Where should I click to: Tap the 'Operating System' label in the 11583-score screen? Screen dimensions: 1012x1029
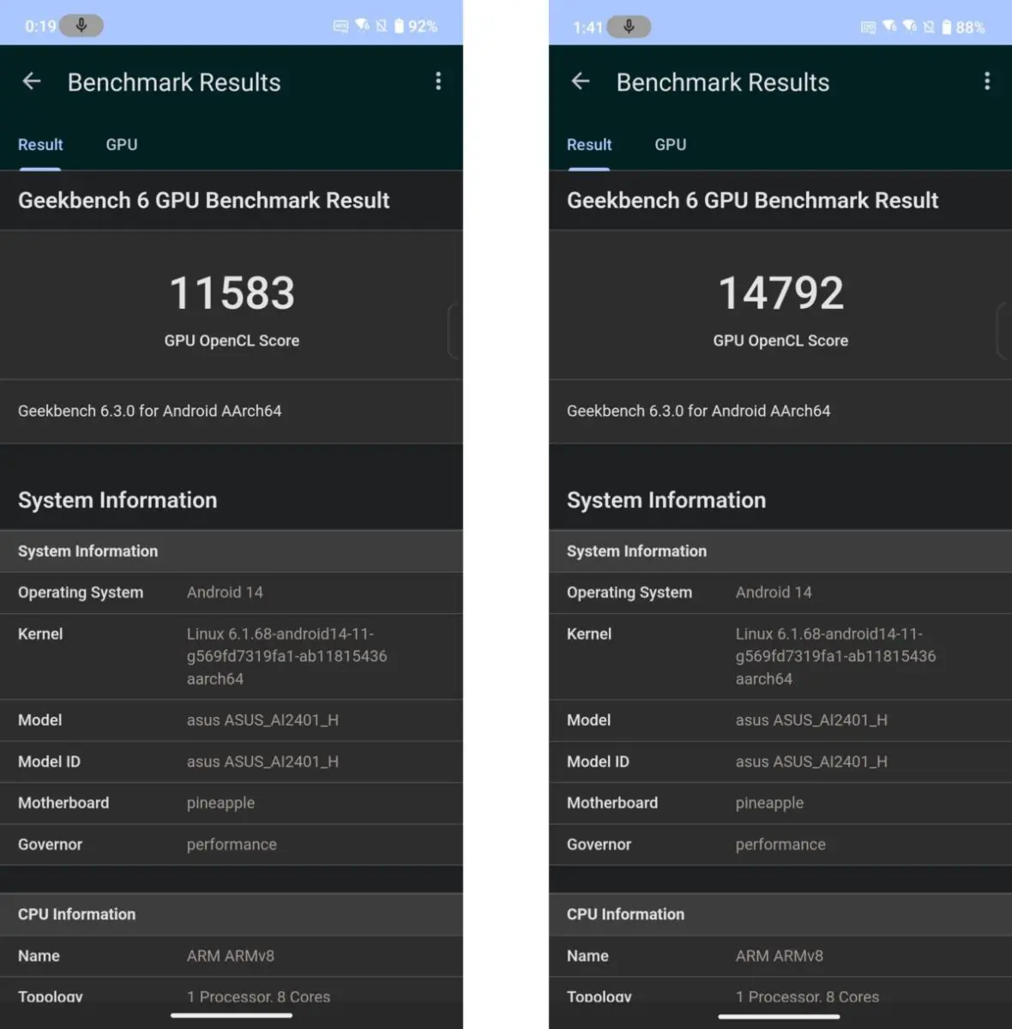pyautogui.click(x=81, y=593)
